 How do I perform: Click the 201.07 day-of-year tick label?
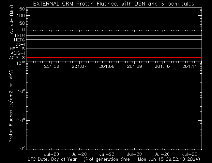tap(79, 67)
